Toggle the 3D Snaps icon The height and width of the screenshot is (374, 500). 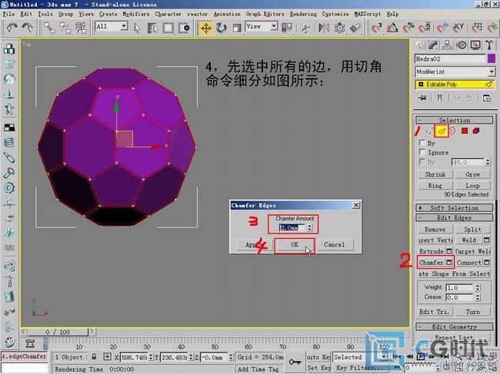pos(377,28)
